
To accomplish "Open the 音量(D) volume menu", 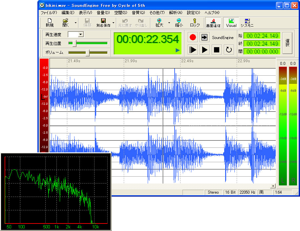I will click(x=103, y=13).
